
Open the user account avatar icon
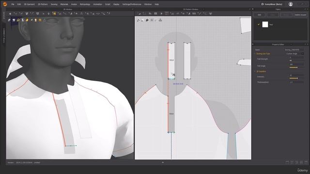coord(291,4)
